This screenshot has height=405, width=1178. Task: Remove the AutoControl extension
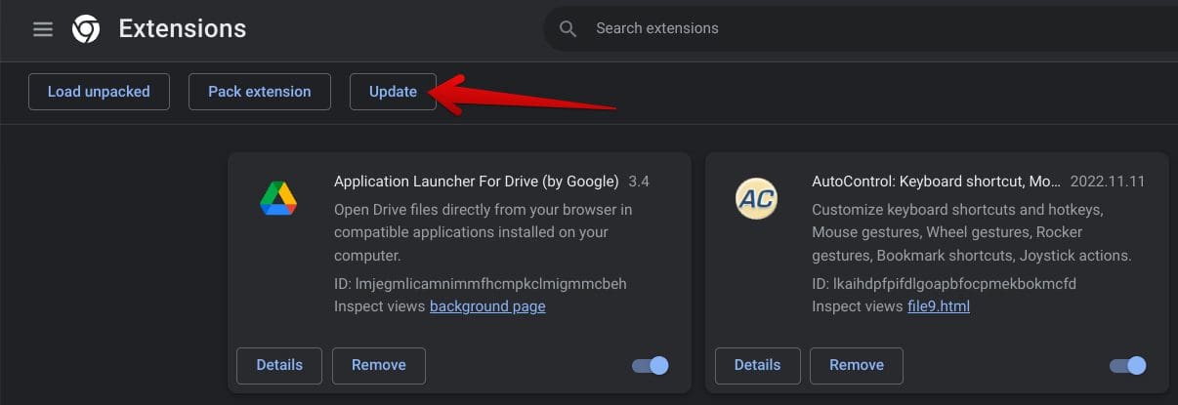coord(857,365)
